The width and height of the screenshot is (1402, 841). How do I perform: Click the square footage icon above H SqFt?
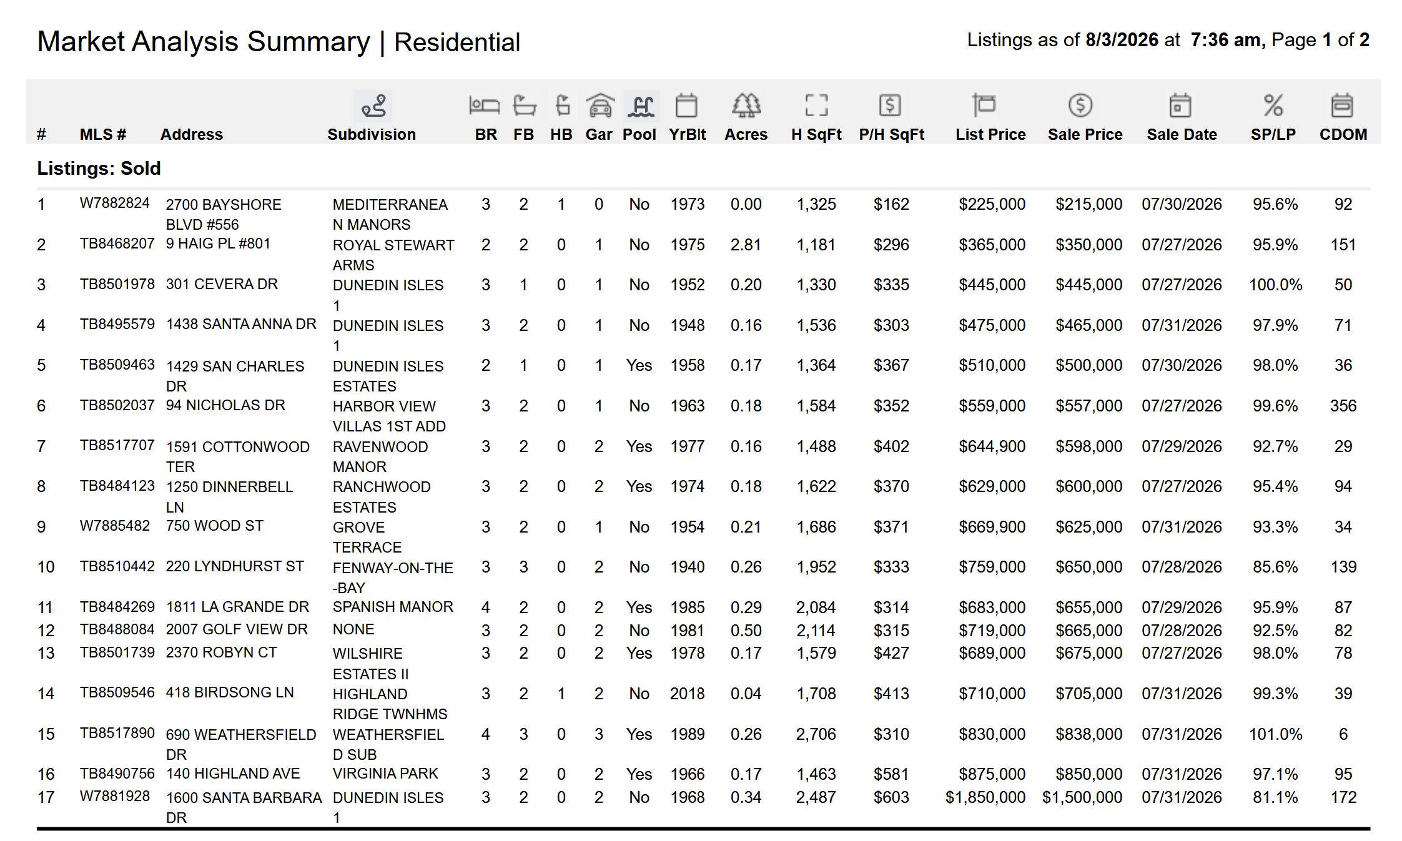816,105
